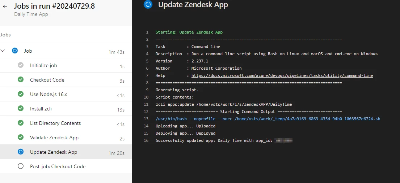Click the Description log line about Bash

click(266, 54)
